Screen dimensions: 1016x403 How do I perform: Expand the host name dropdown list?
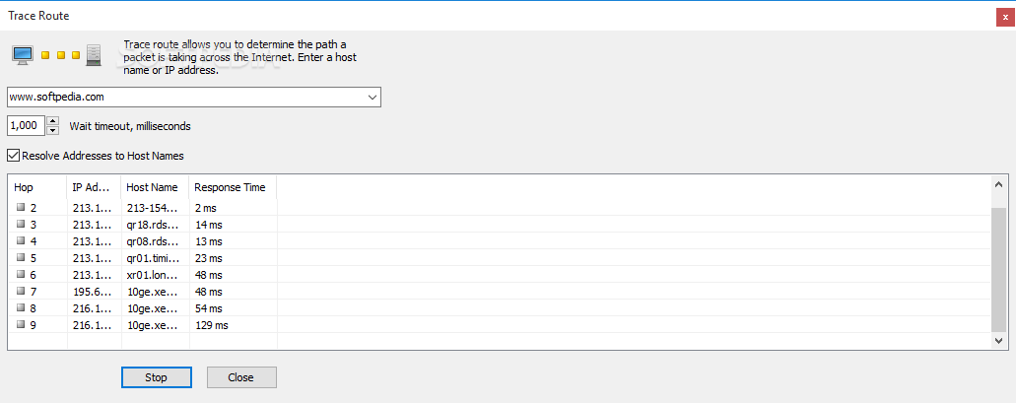click(373, 97)
